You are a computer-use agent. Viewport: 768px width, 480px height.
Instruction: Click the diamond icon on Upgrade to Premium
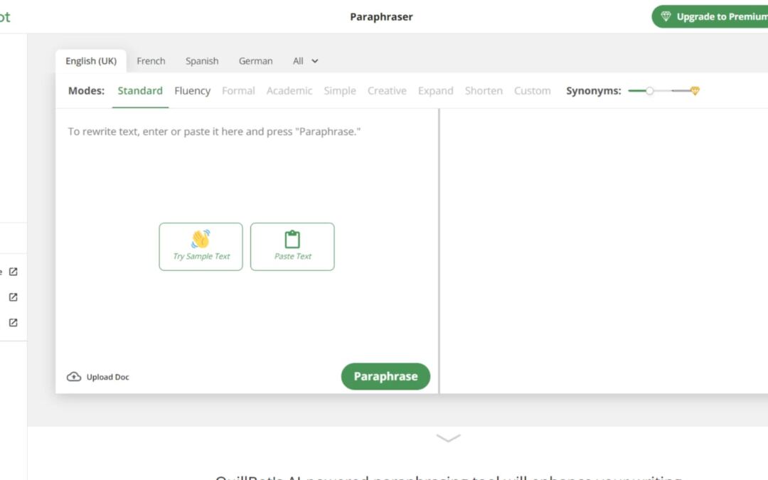click(x=666, y=16)
